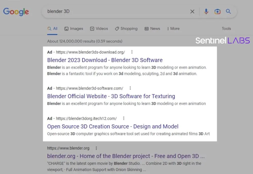
Task: Open the Tools options
Action: (x=226, y=29)
